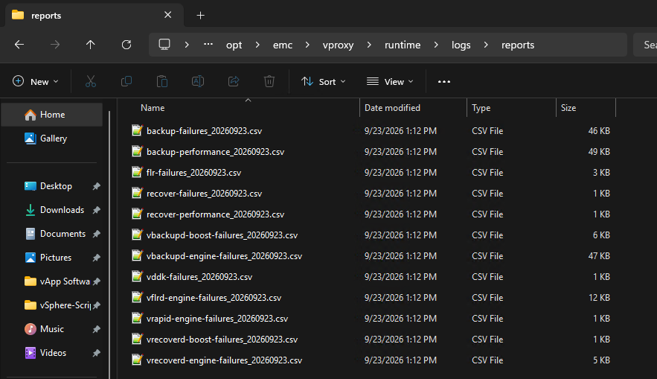Open the Sort dropdown
This screenshot has width=657, height=379.
click(324, 81)
